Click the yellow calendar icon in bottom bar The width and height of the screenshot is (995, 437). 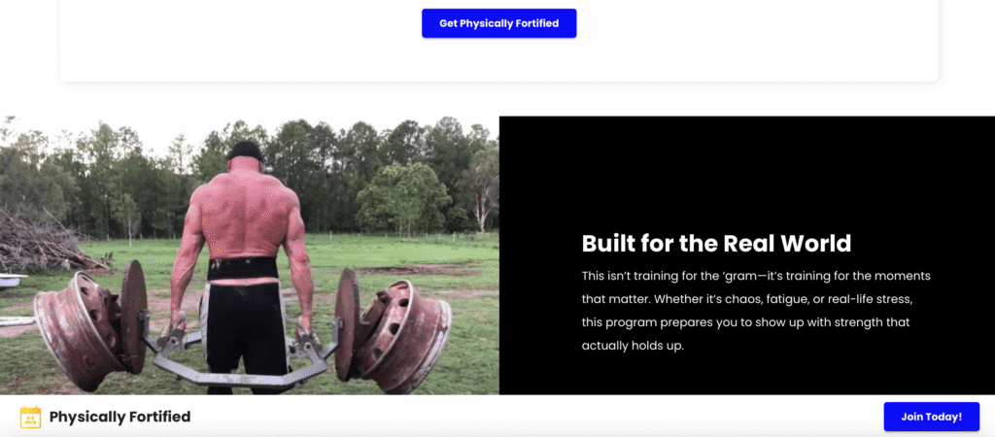(x=30, y=417)
